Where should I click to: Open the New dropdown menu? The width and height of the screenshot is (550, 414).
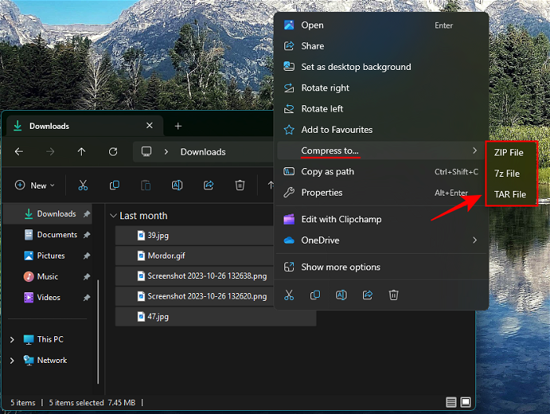[x=35, y=185]
